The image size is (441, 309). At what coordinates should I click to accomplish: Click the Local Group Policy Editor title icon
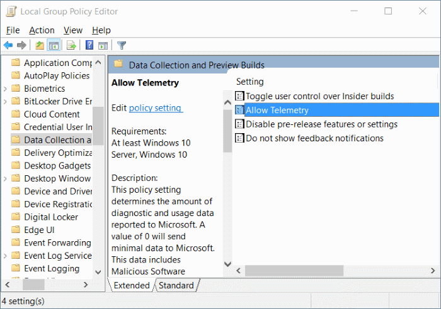click(x=11, y=11)
